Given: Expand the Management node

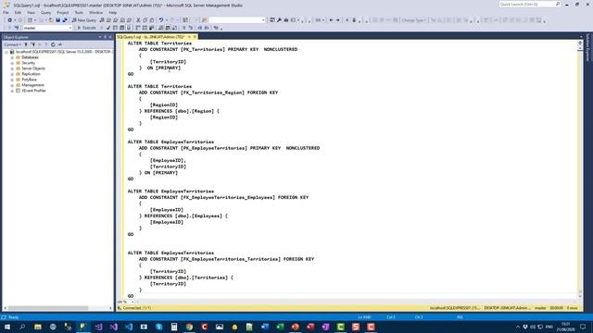Looking at the screenshot, I should (12, 85).
